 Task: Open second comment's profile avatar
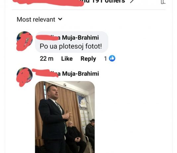25,77
